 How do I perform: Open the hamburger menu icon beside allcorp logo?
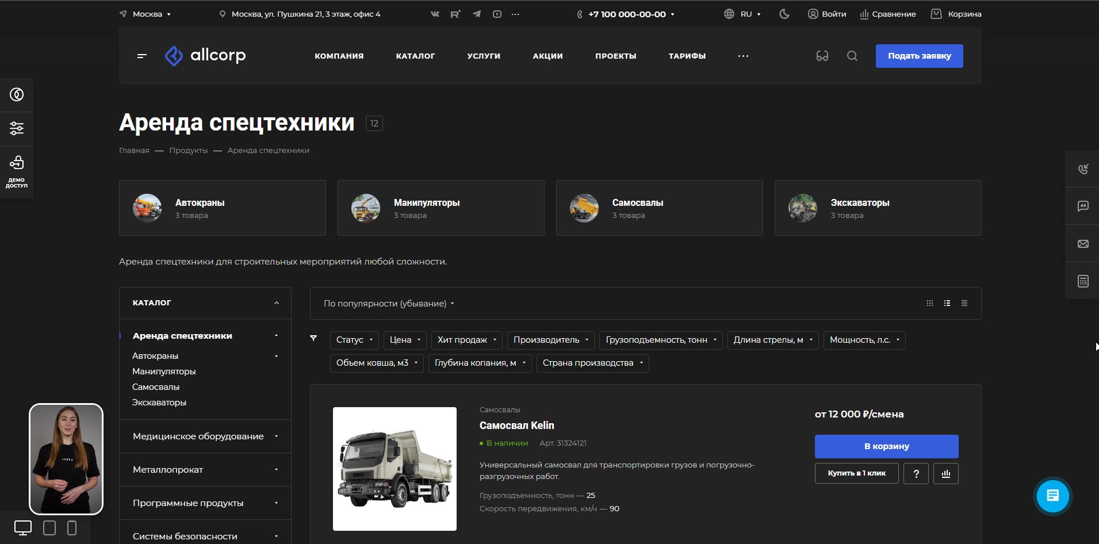142,56
